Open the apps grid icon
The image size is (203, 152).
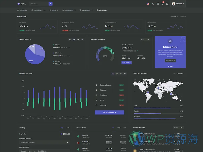(x=158, y=4)
